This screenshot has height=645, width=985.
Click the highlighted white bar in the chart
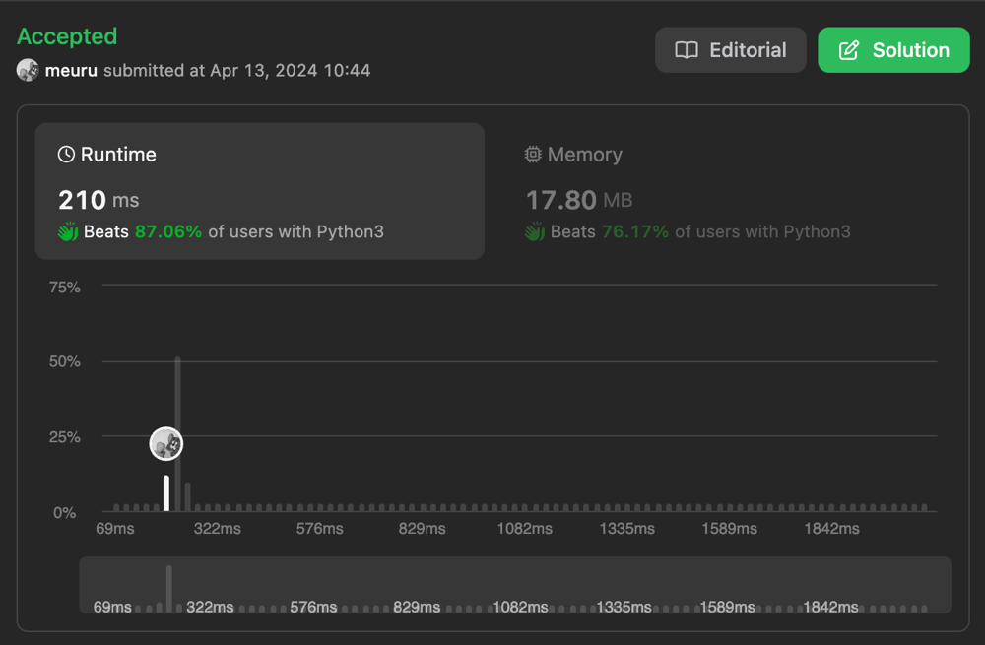[166, 493]
